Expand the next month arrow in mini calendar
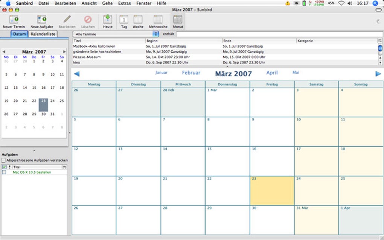 pos(64,52)
